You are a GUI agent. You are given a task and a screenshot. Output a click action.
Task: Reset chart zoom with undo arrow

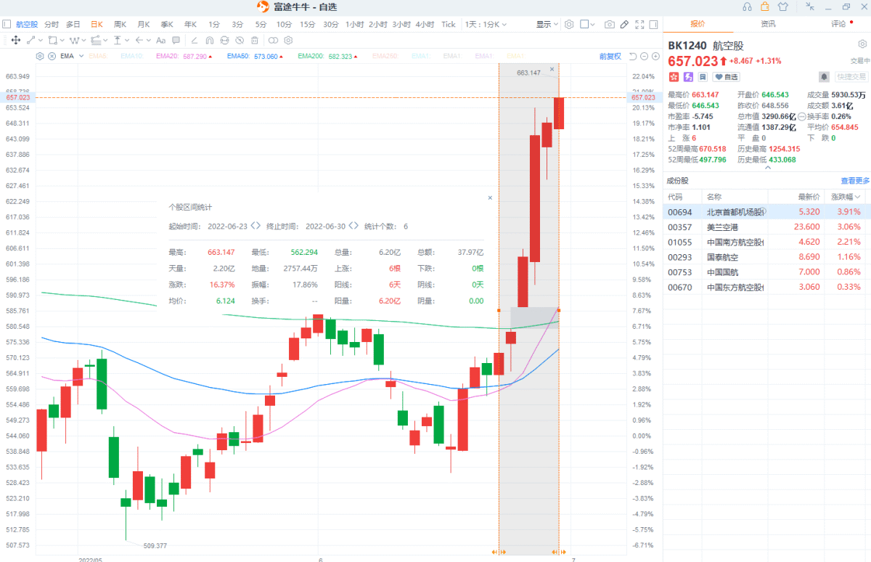[632, 56]
